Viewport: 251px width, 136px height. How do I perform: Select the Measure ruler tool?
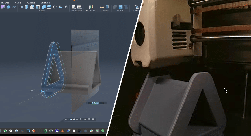[x=102, y=7]
